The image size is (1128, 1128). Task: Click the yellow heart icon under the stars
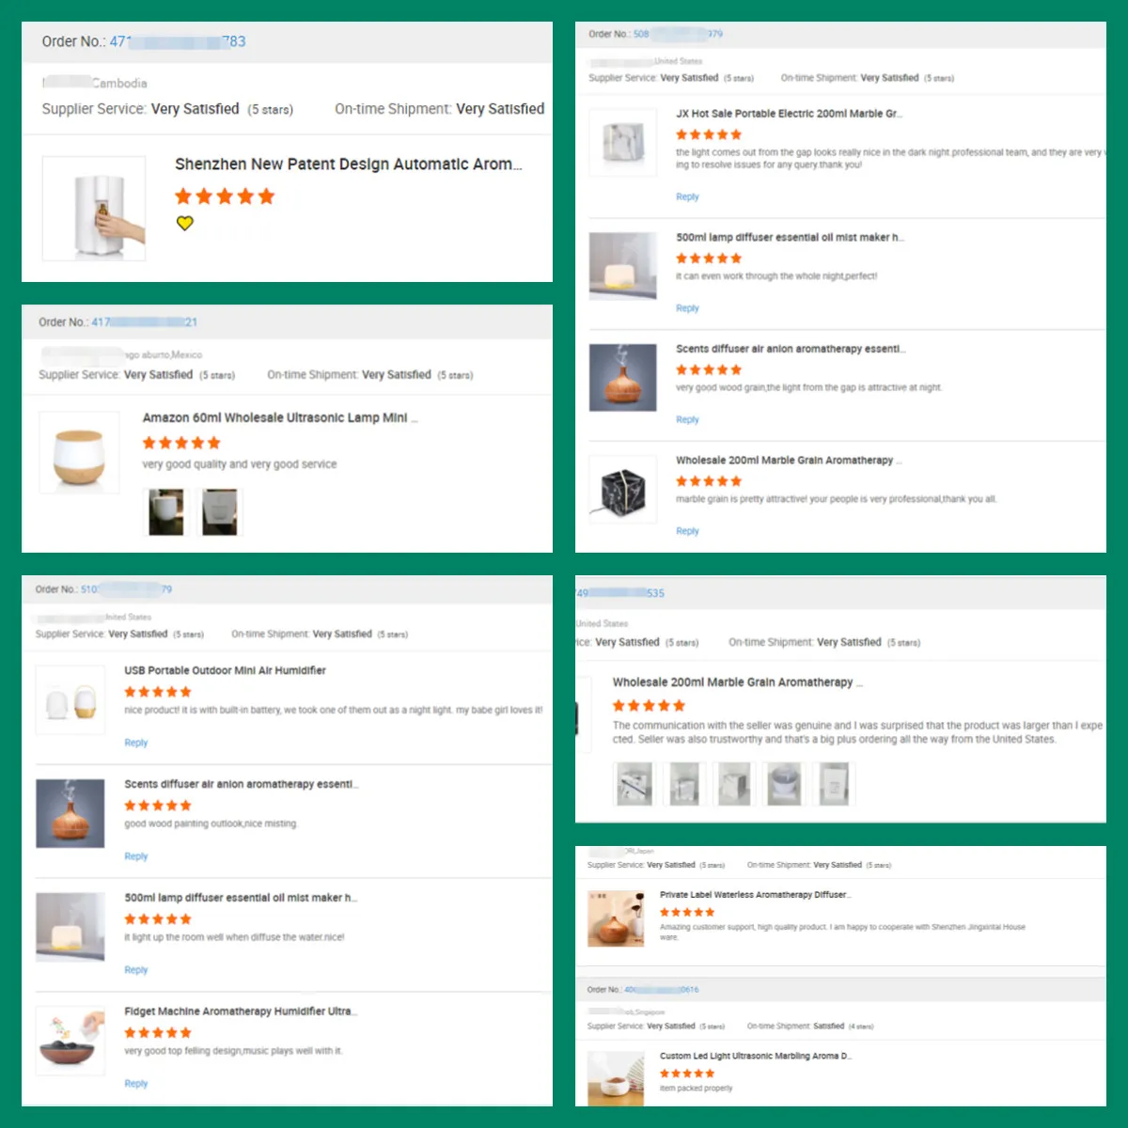point(185,223)
